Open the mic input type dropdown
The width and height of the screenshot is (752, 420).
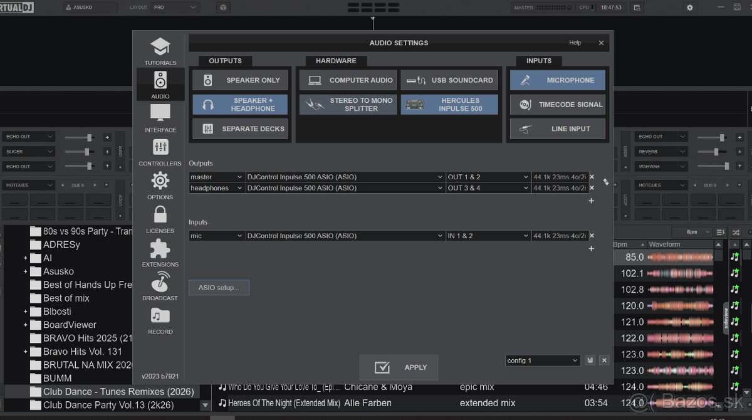[x=217, y=236]
